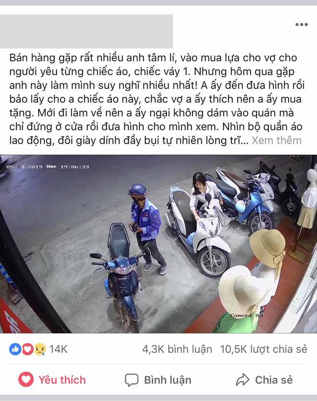Open the three-dot post options menu
This screenshot has width=317, height=401.
(x=302, y=24)
